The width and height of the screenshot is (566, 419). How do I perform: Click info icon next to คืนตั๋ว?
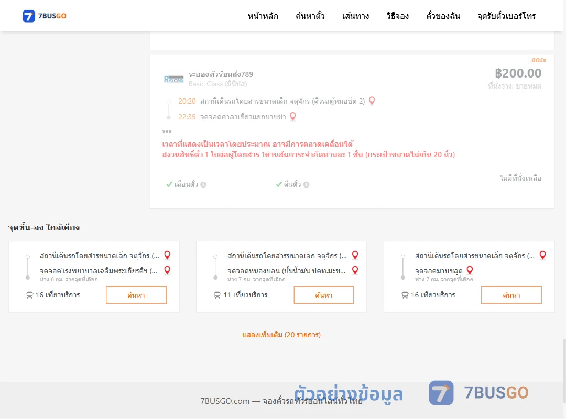tap(306, 184)
